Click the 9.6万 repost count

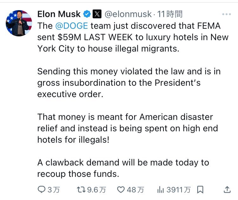click(96, 190)
